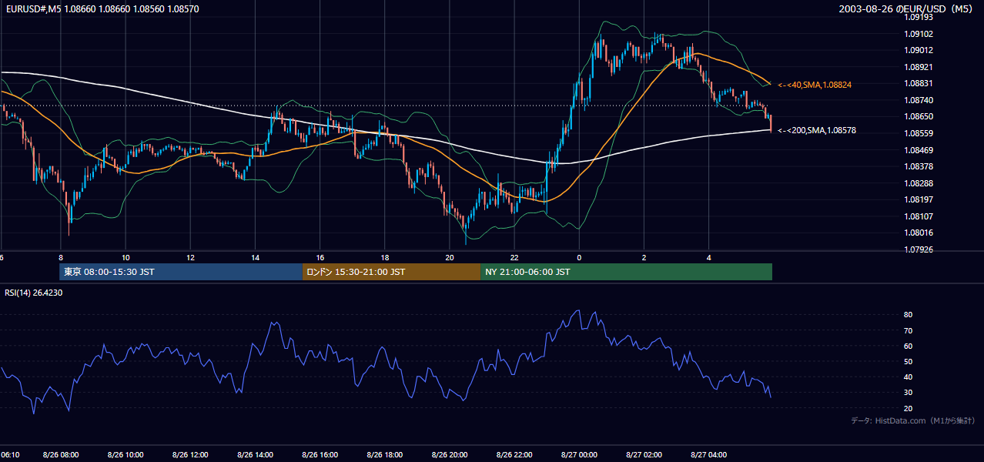
Task: Click hour label 14 under price chart
Action: 256,257
